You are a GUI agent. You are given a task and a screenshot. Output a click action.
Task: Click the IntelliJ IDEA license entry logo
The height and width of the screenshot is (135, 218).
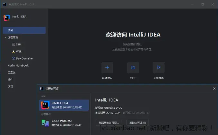(45, 105)
